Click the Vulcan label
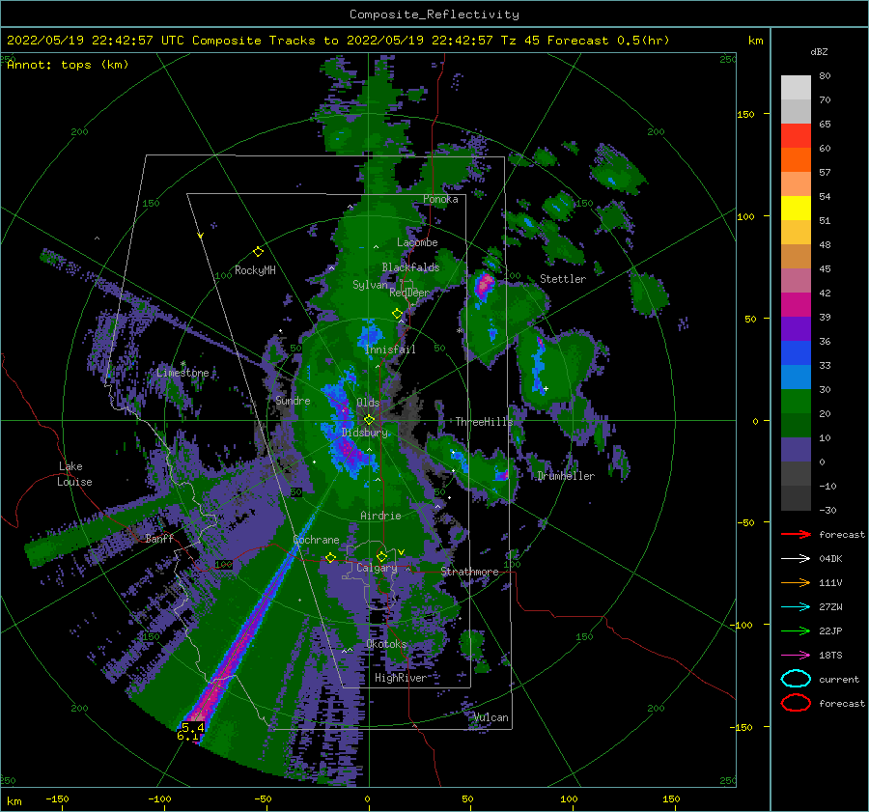869x812 pixels. point(491,717)
